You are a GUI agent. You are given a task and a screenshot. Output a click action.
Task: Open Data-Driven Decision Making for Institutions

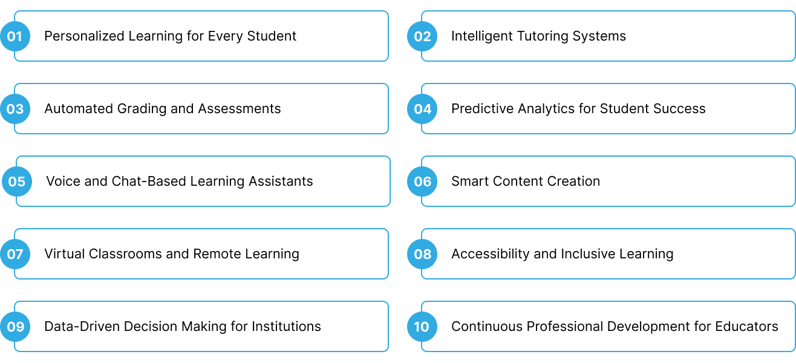coord(183,327)
